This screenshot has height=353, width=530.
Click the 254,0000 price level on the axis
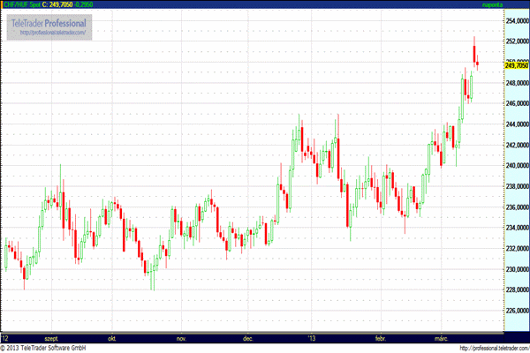tap(516, 19)
